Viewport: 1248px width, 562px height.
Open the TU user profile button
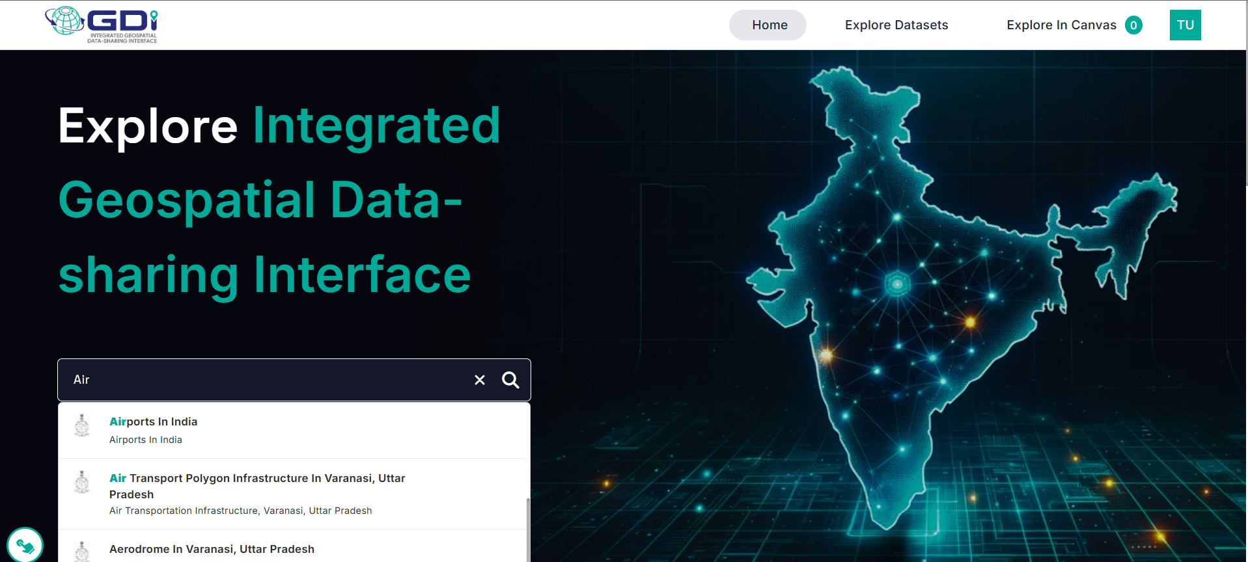coord(1185,25)
